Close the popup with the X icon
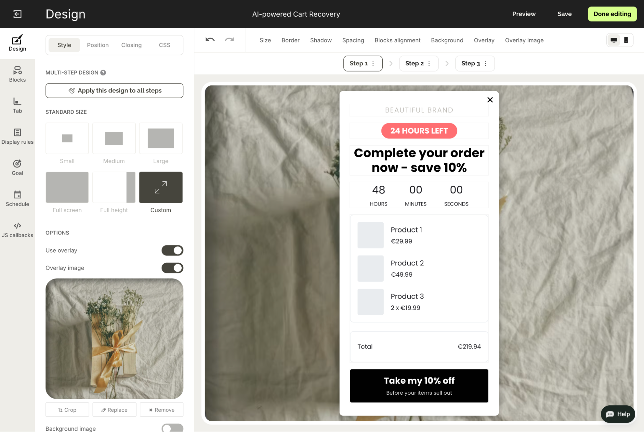The image size is (644, 432). (490, 100)
